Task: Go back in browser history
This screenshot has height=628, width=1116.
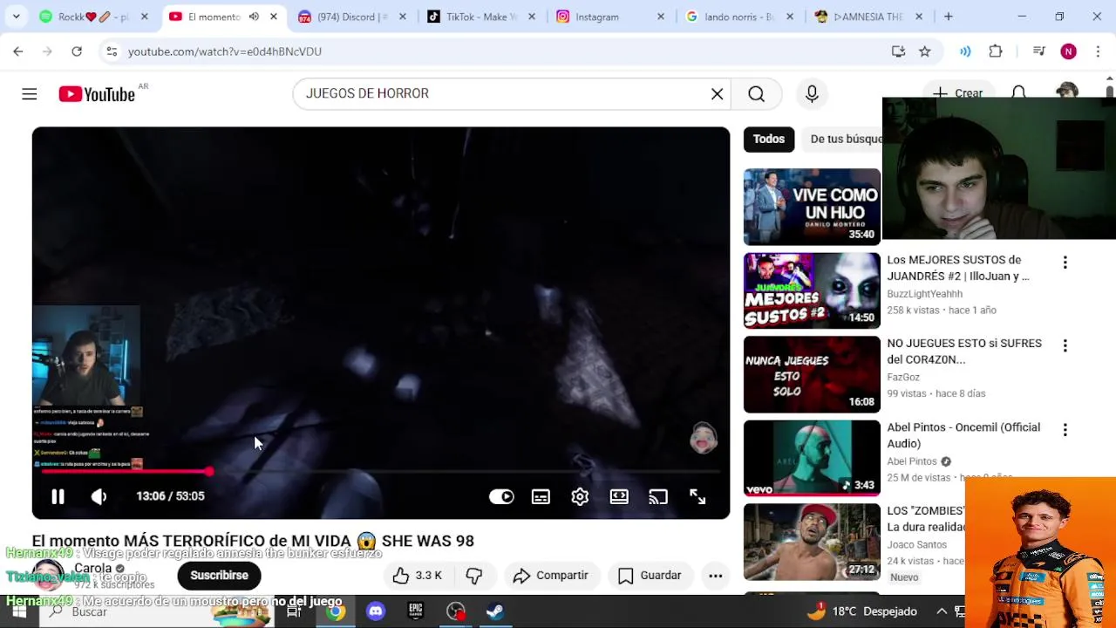Action: pyautogui.click(x=18, y=51)
